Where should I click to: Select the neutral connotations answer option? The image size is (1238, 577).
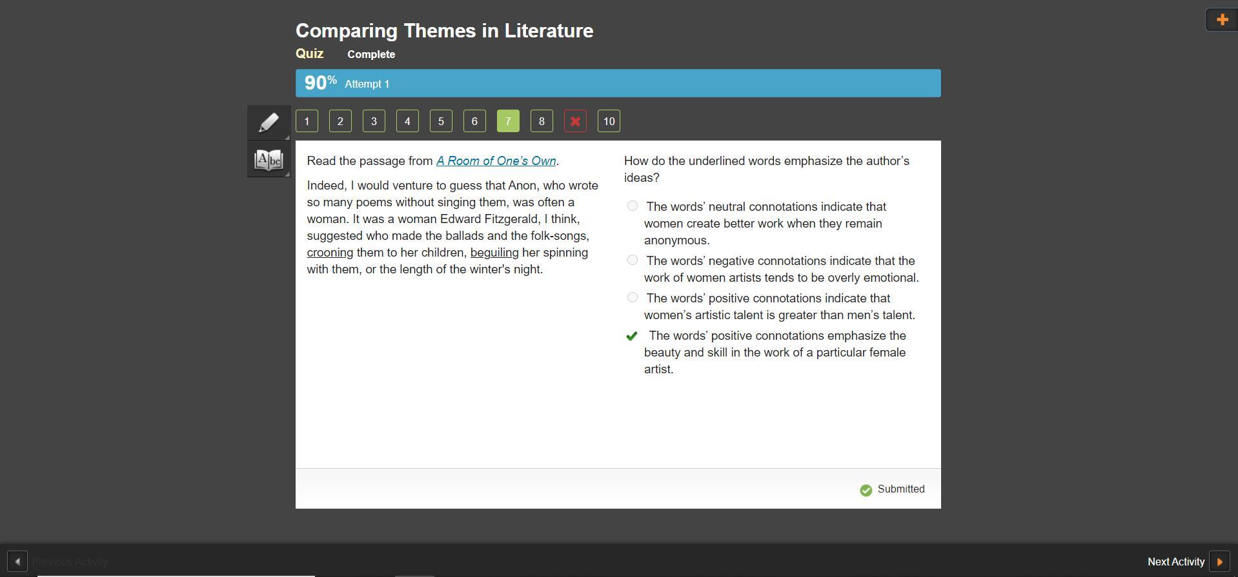click(x=633, y=206)
